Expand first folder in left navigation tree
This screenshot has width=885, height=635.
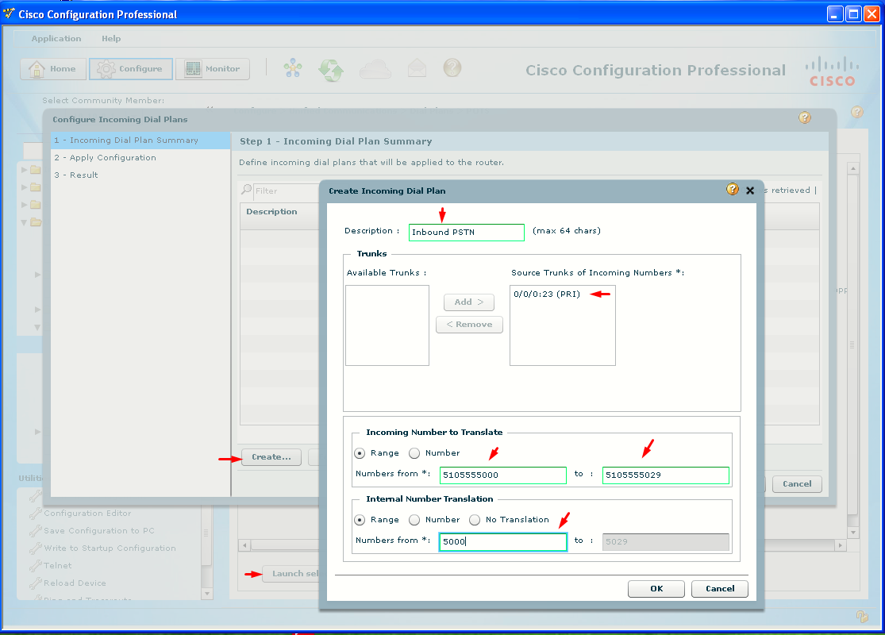coord(25,169)
